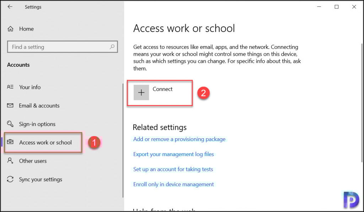This screenshot has height=212, width=364.
Task: Click the Connect button label
Action: [x=162, y=89]
